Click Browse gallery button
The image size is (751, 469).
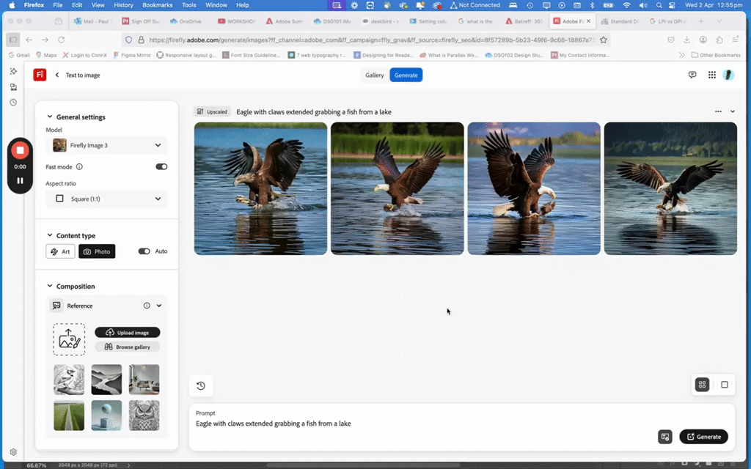[x=128, y=347]
